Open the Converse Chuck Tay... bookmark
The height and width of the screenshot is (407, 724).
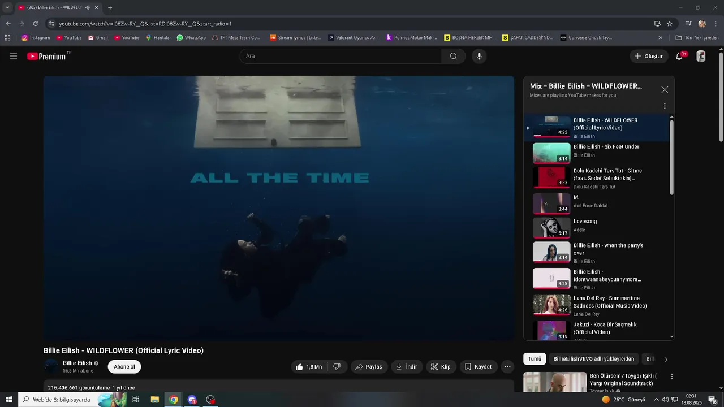[x=586, y=38]
